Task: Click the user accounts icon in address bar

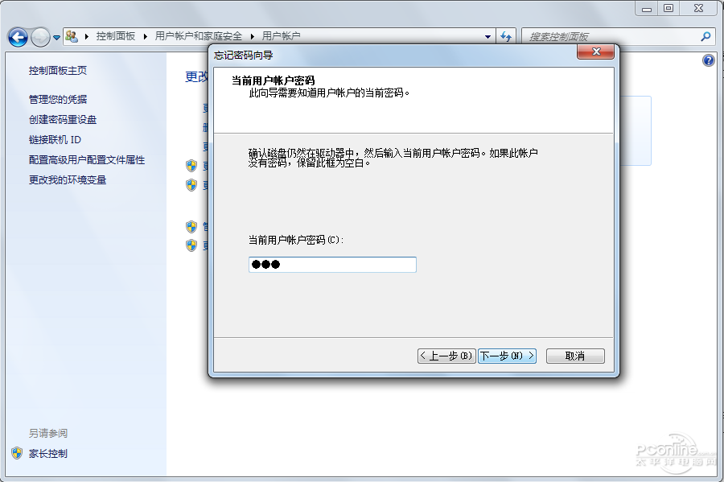Action: pyautogui.click(x=72, y=36)
